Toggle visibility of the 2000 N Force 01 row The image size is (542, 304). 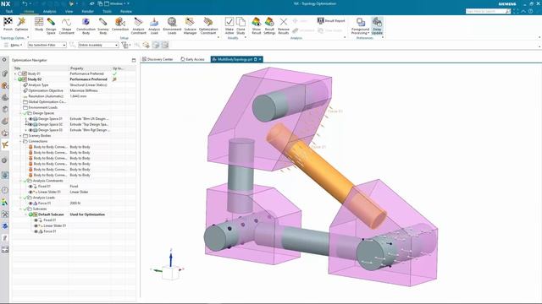click(x=30, y=204)
